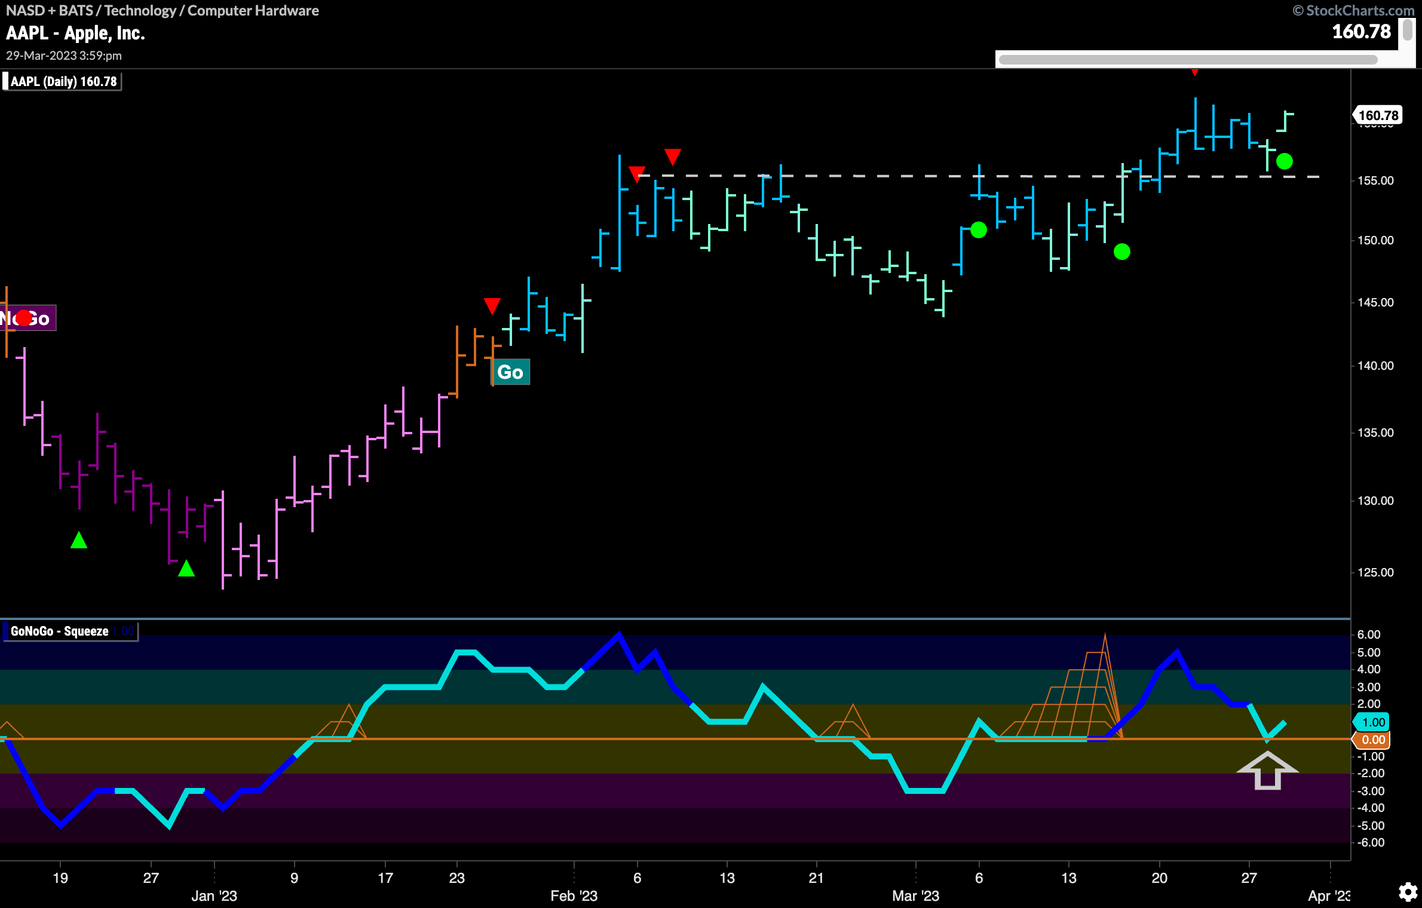Image resolution: width=1422 pixels, height=908 pixels.
Task: Click the red down-triangle beside the Go label
Action: pyautogui.click(x=492, y=306)
